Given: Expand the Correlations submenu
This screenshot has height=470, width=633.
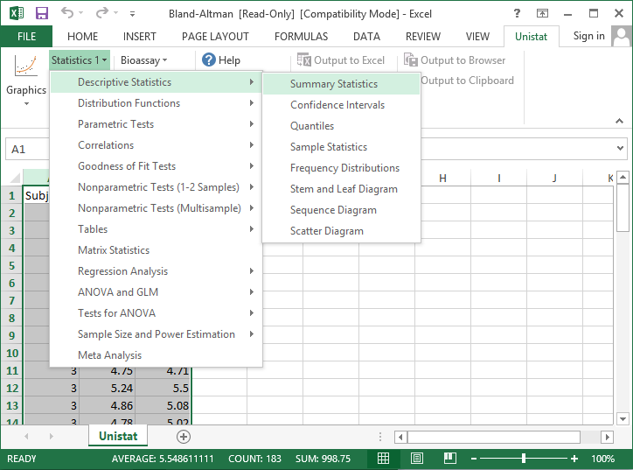Looking at the screenshot, I should coord(156,145).
